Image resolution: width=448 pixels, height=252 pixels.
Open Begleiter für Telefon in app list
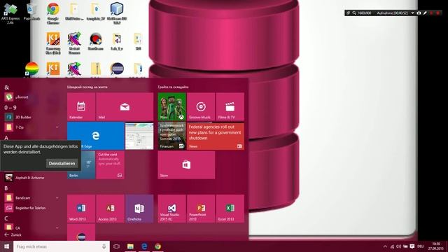click(x=31, y=208)
